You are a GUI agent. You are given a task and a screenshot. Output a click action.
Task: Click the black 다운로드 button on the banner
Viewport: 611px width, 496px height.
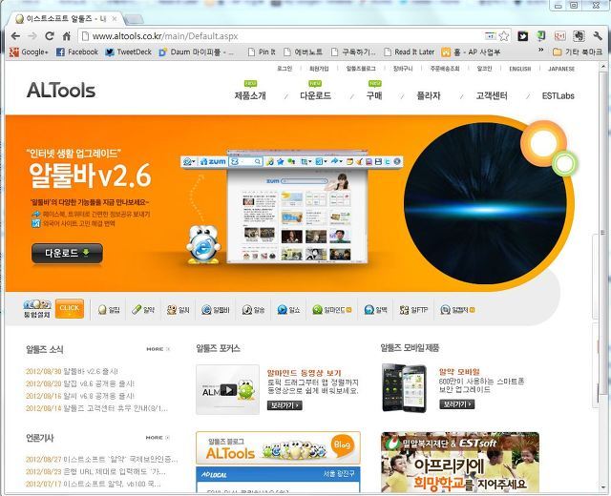67,254
